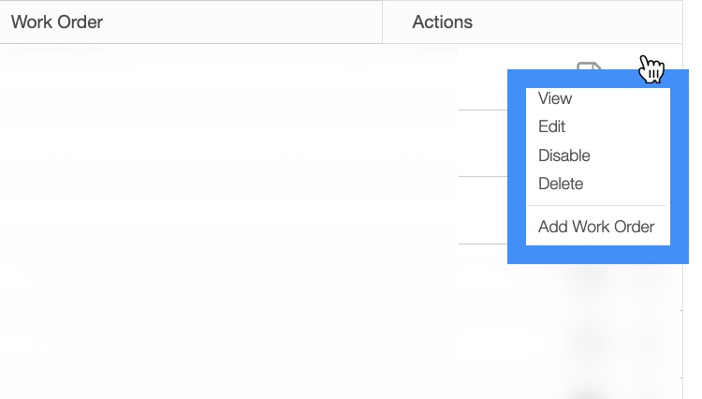This screenshot has height=399, width=702.
Task: Click the separator line above Add Work Order
Action: tap(596, 205)
